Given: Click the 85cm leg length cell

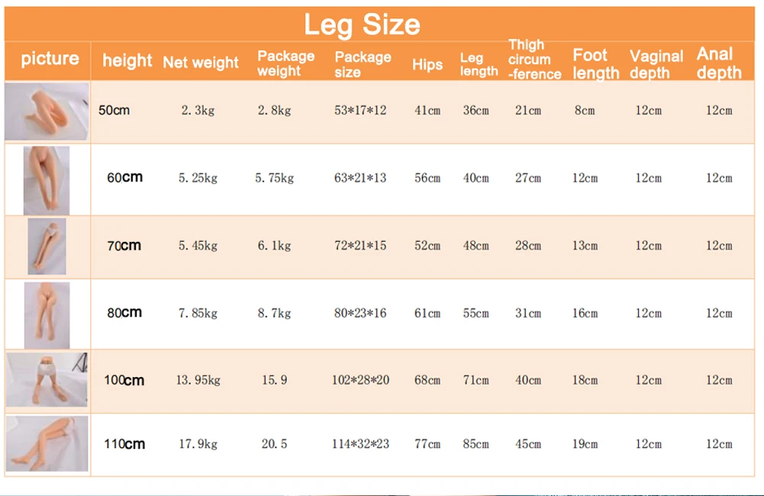Looking at the screenshot, I should pos(475,444).
